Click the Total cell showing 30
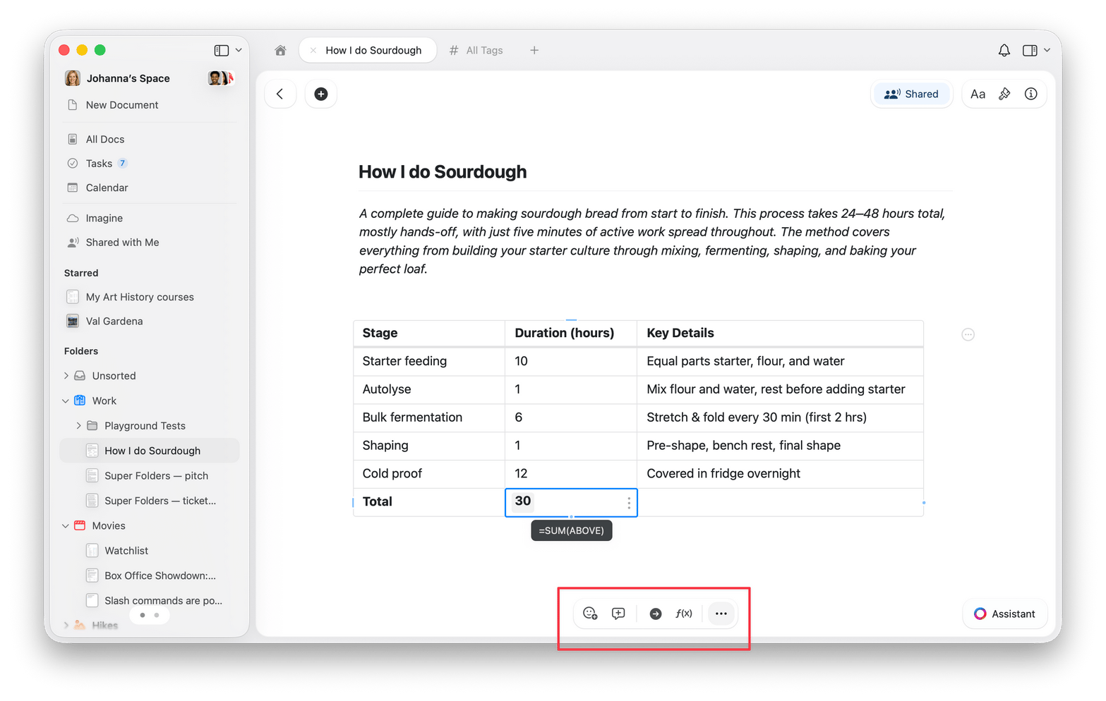1106x701 pixels. coord(571,503)
